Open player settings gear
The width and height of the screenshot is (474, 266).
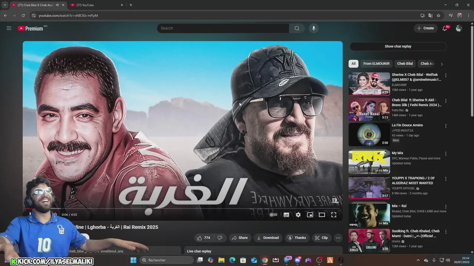[x=298, y=215]
